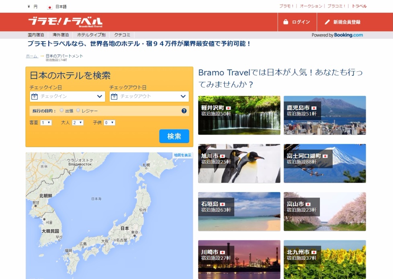Click 札幌 on the Japan map
The height and width of the screenshot is (279, 393).
coord(146,165)
